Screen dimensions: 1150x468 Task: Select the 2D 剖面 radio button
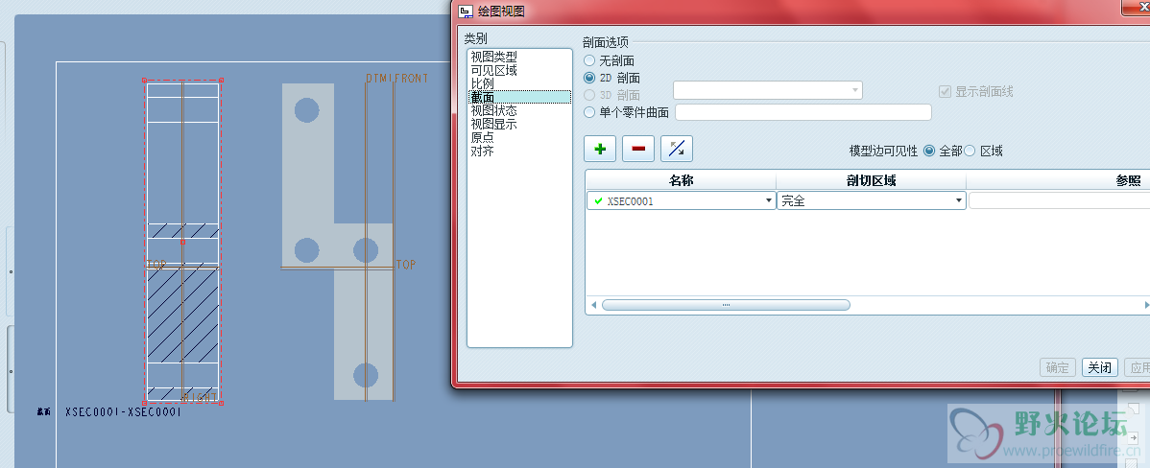589,78
